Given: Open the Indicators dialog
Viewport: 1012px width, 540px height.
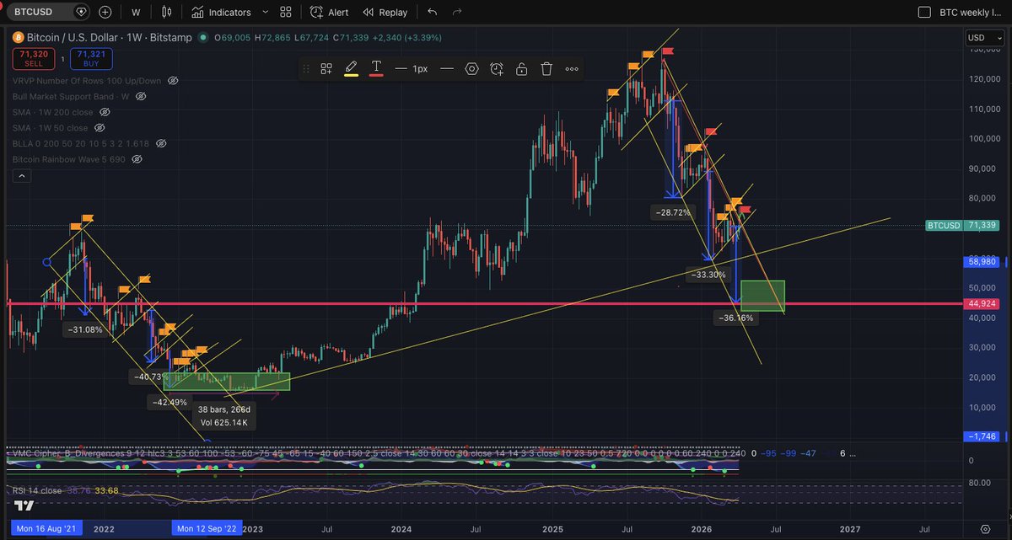Looking at the screenshot, I should pyautogui.click(x=220, y=13).
